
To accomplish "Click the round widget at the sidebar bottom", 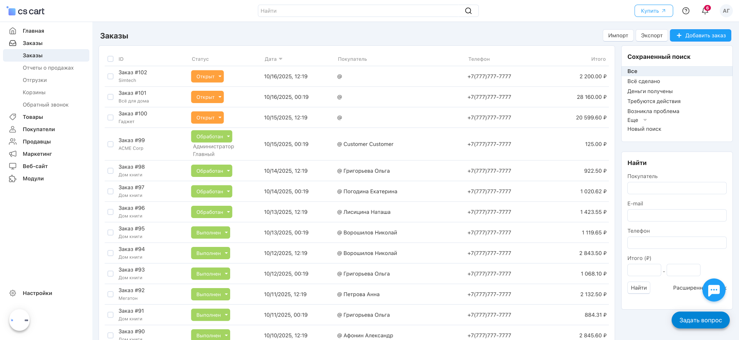I will pos(19,320).
